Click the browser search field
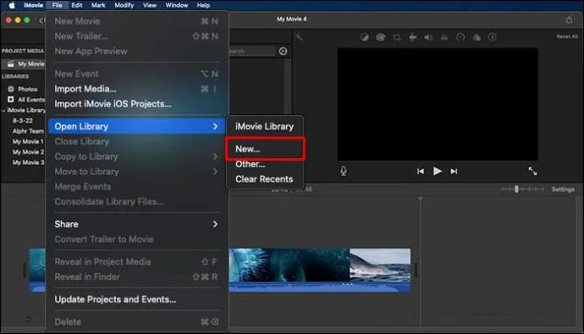 [x=252, y=51]
